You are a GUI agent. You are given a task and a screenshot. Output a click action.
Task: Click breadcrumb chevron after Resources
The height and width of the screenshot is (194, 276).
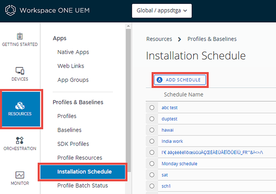pos(179,39)
